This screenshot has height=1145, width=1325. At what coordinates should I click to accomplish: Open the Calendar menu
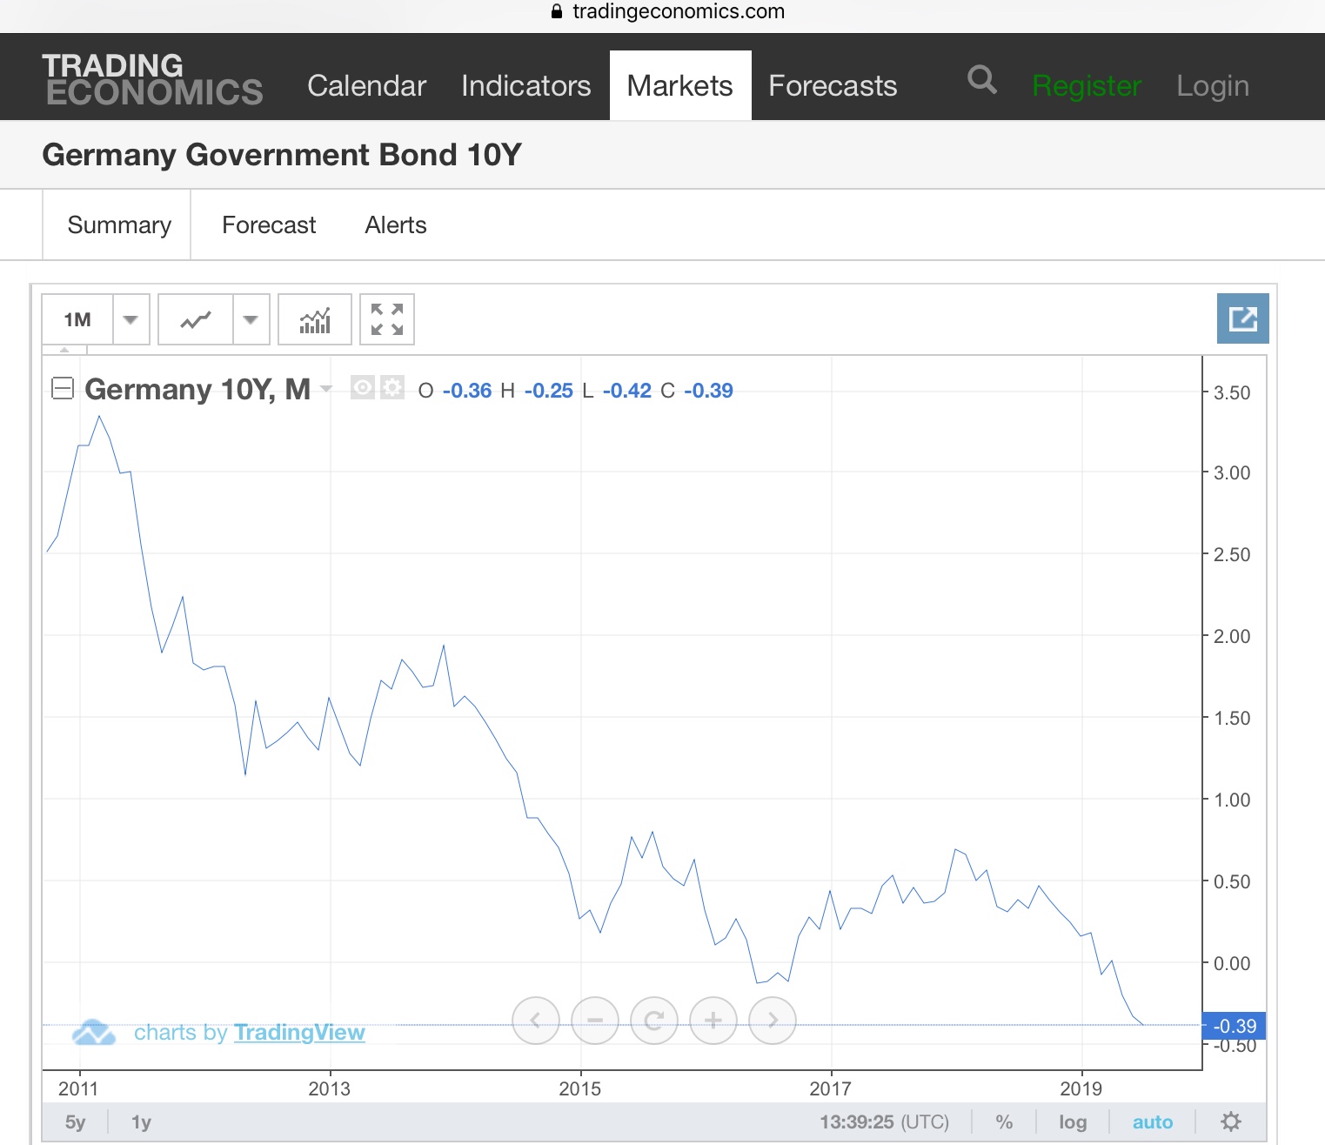(366, 85)
